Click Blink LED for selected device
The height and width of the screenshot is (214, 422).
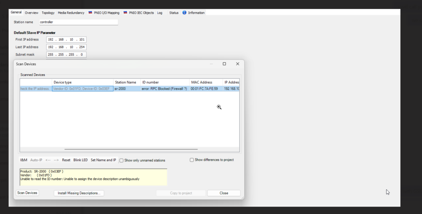[x=80, y=160]
